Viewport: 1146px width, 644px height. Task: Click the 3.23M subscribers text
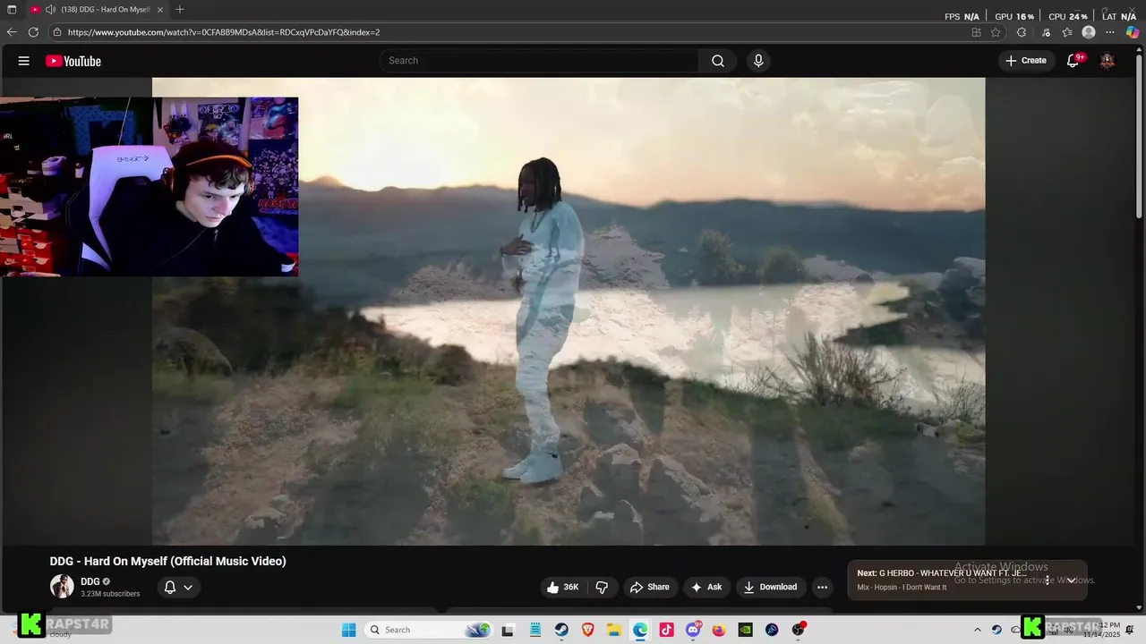click(110, 594)
